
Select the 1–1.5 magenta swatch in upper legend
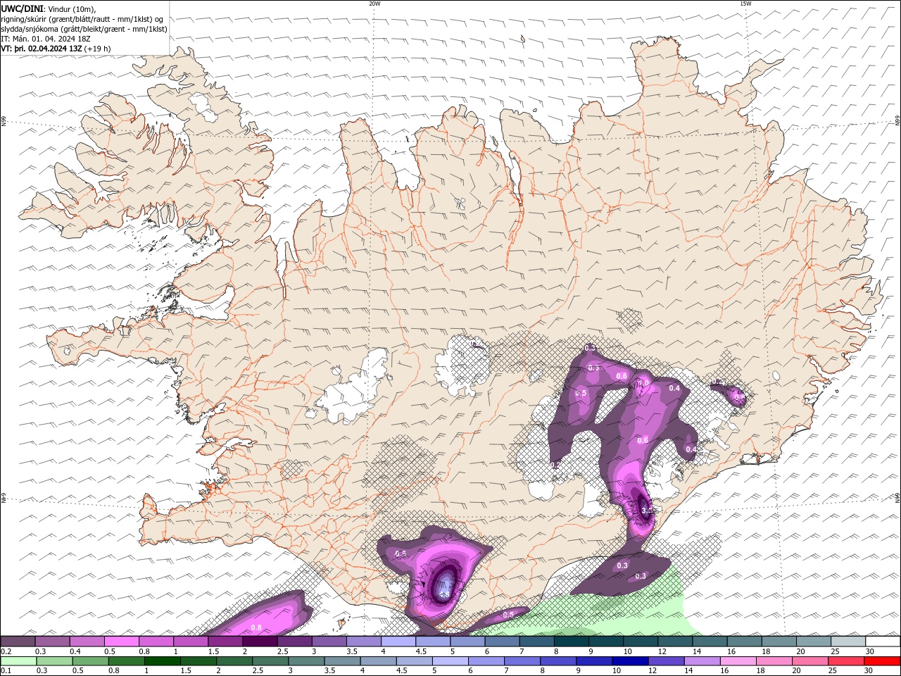click(x=191, y=641)
